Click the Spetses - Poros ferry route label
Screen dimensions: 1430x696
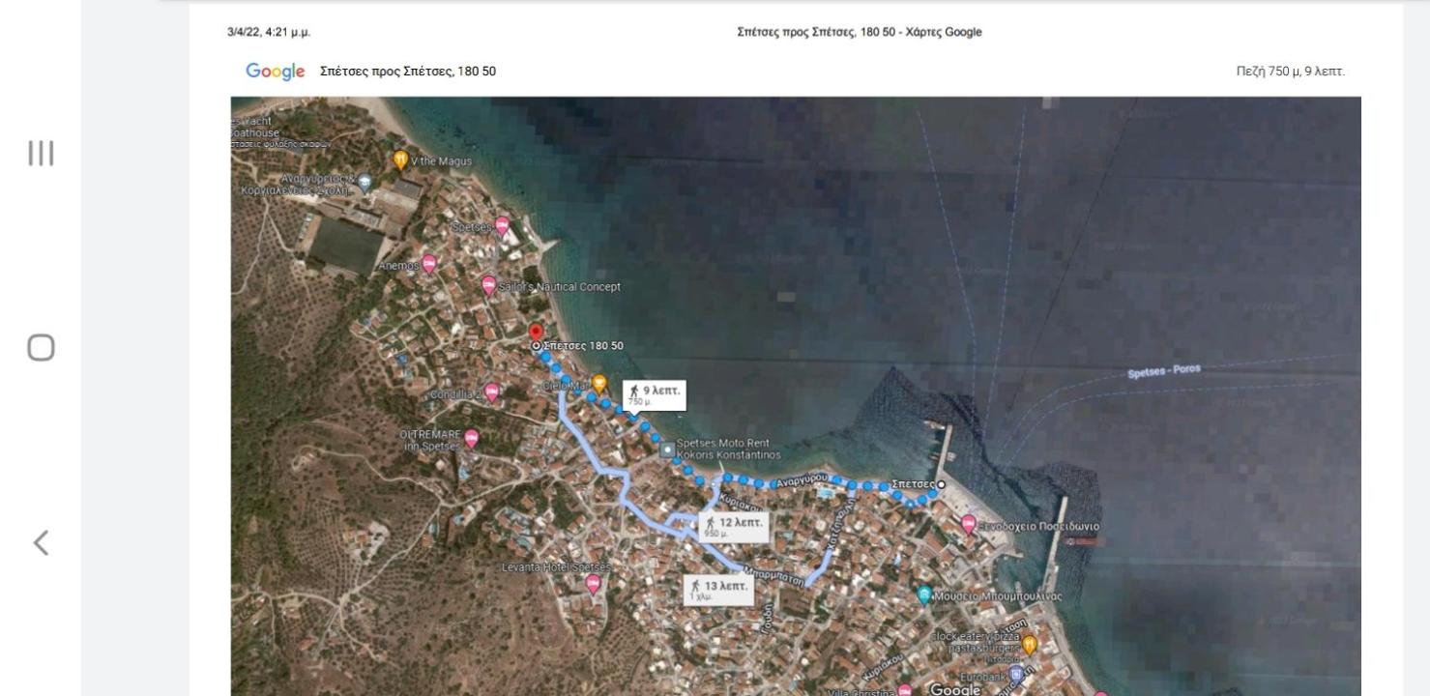(1164, 371)
